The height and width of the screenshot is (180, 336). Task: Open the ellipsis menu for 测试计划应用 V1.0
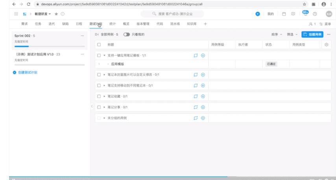tap(82, 55)
